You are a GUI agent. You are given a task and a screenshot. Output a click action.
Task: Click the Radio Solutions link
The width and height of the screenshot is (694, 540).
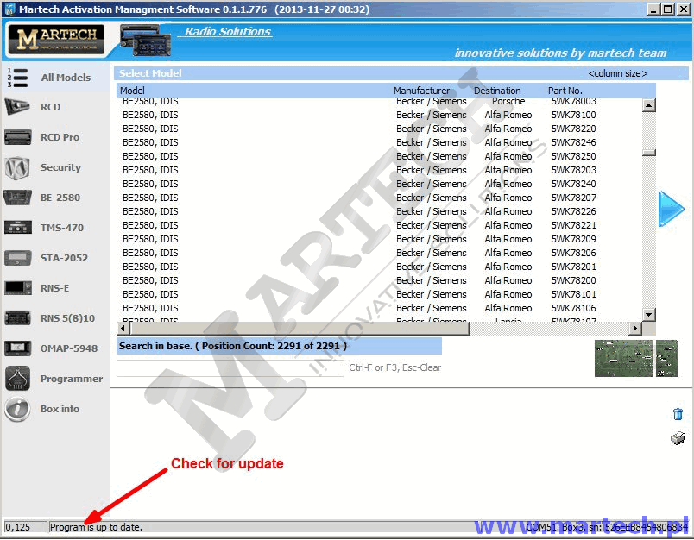(228, 31)
